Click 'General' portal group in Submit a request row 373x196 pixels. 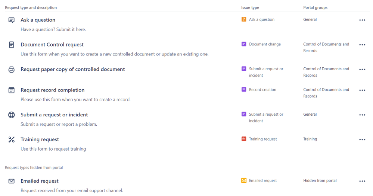[310, 114]
